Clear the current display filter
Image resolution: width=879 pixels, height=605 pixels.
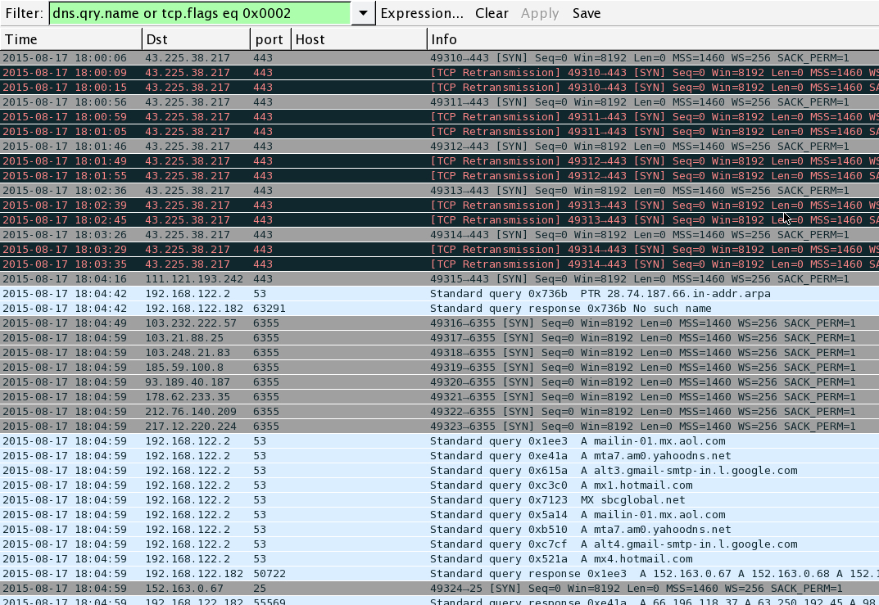coord(492,13)
